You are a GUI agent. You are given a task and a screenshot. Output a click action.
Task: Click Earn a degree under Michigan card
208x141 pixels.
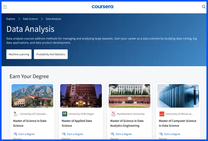pos(75,134)
